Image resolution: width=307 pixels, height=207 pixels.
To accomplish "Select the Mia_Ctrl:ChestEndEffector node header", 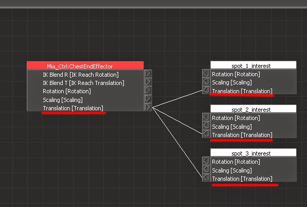I will (x=85, y=65).
